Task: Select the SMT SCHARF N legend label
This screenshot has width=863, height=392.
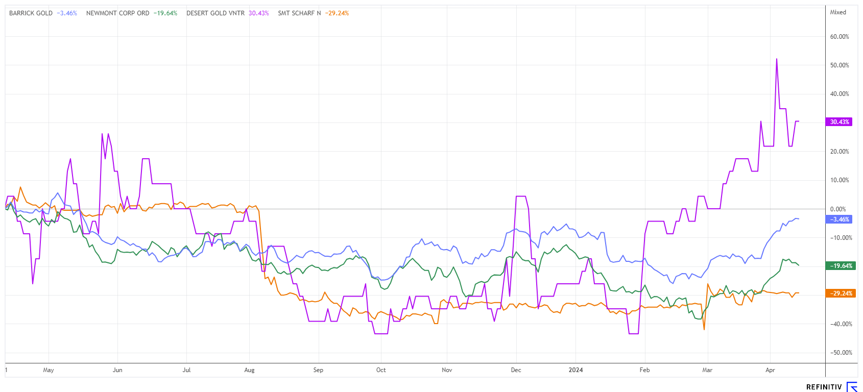Action: pyautogui.click(x=299, y=13)
